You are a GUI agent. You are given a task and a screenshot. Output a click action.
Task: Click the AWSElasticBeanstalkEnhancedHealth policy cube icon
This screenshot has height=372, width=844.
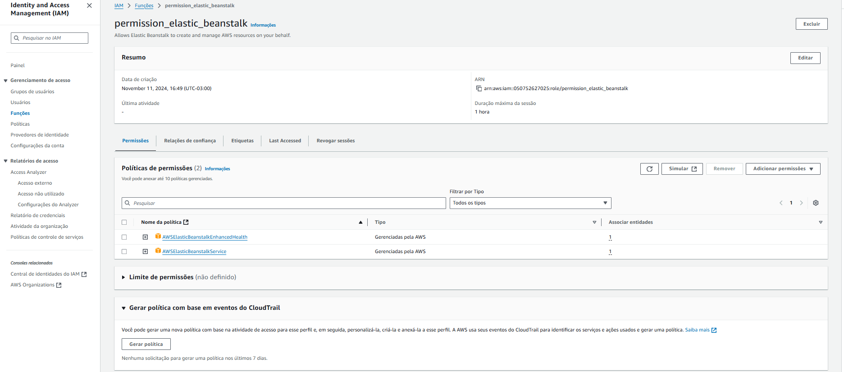click(x=158, y=236)
